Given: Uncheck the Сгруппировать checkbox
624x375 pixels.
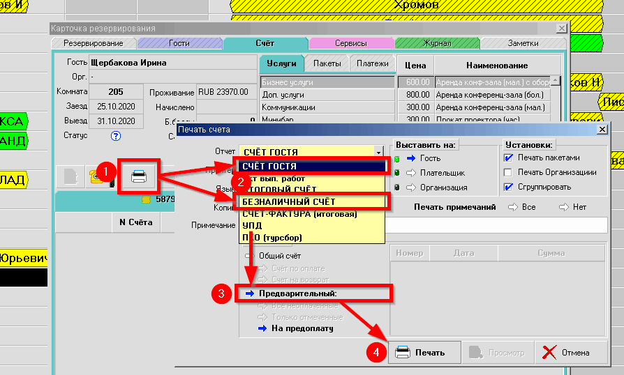Looking at the screenshot, I should [508, 187].
